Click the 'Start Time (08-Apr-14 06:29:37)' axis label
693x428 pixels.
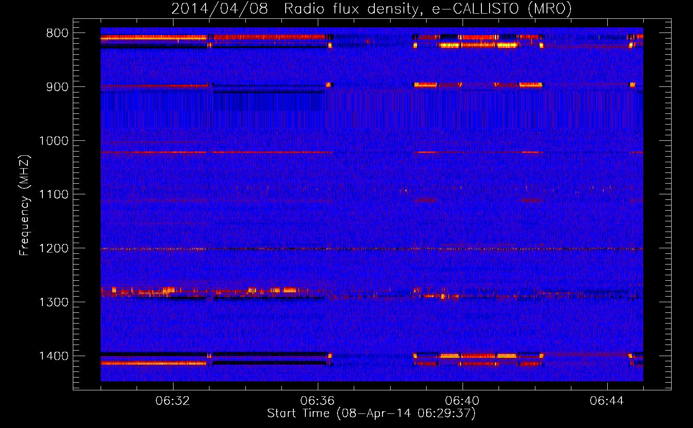tap(371, 413)
